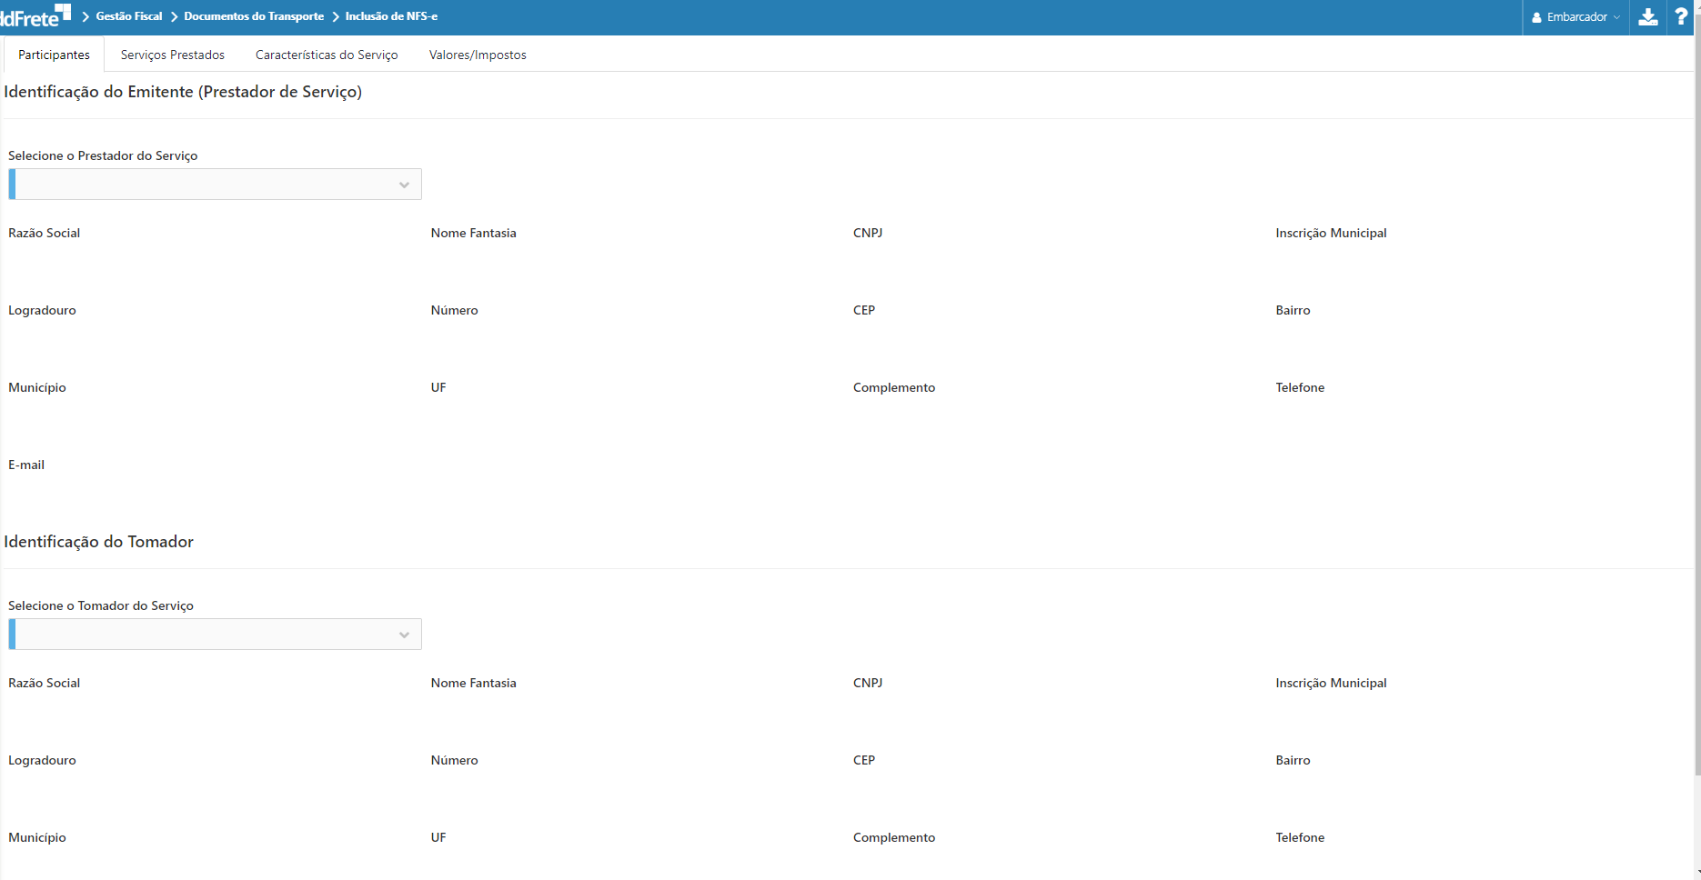This screenshot has height=880, width=1701.
Task: Click the download icon in the header
Action: (1647, 17)
